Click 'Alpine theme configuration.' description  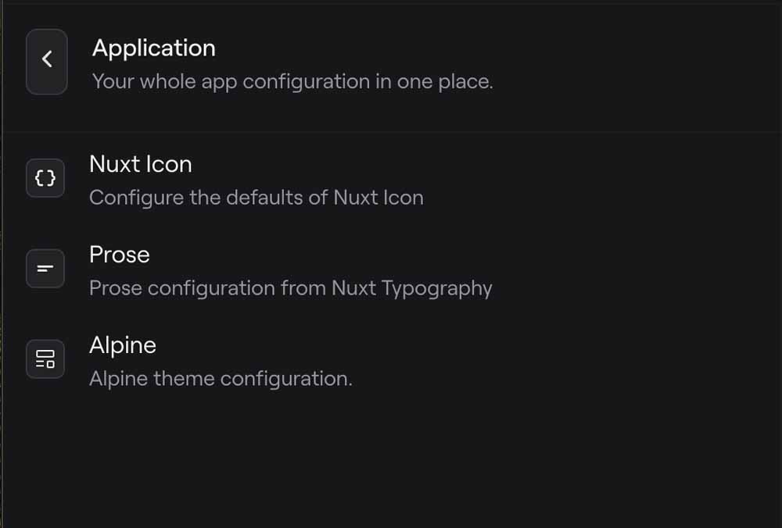click(221, 380)
